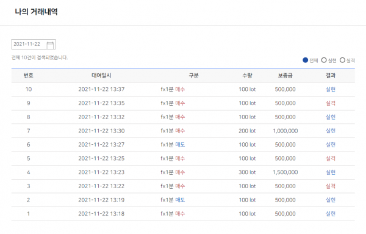Click the date 2021-11-22 13:35
The image size is (366, 234).
click(101, 103)
